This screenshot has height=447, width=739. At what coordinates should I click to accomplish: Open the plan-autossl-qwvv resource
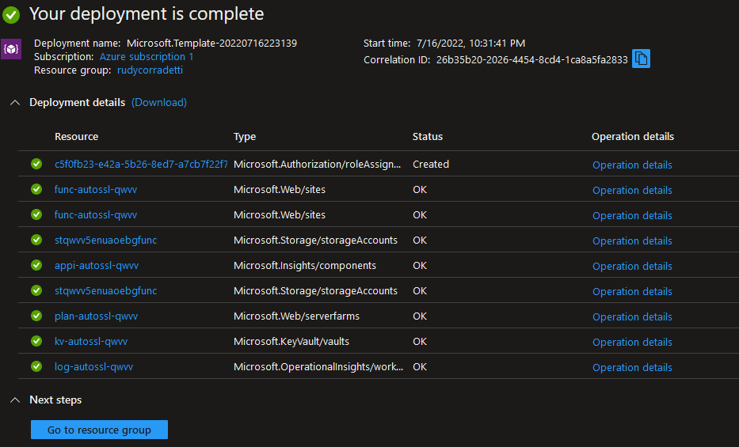pos(96,316)
